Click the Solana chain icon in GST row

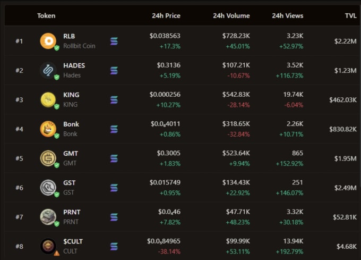[114, 188]
